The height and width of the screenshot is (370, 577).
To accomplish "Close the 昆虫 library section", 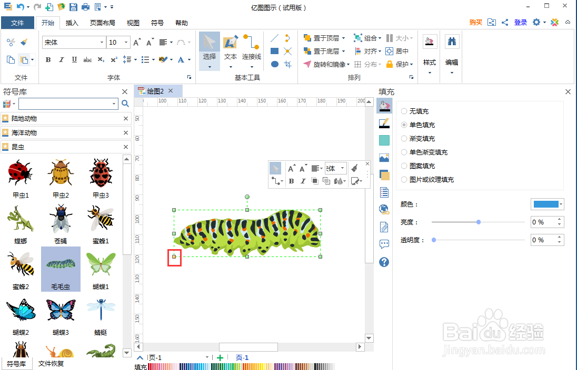I will pyautogui.click(x=126, y=147).
